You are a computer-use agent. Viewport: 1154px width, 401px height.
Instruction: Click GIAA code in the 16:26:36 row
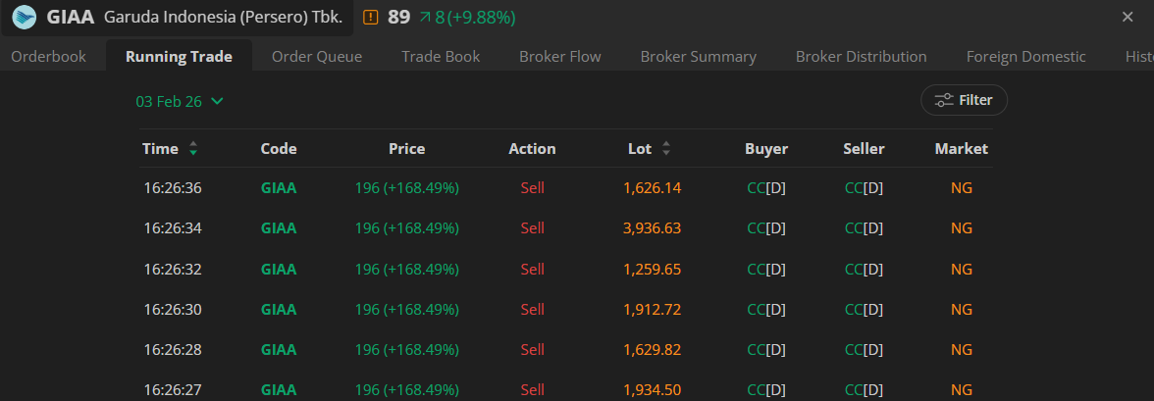[x=278, y=187]
